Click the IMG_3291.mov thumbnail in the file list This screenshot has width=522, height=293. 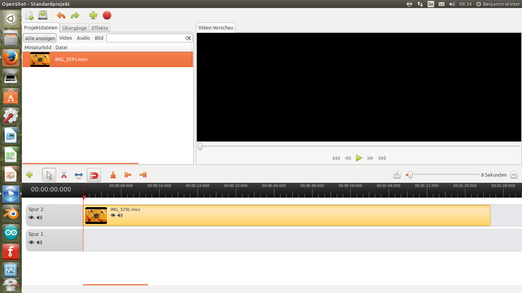click(x=40, y=60)
